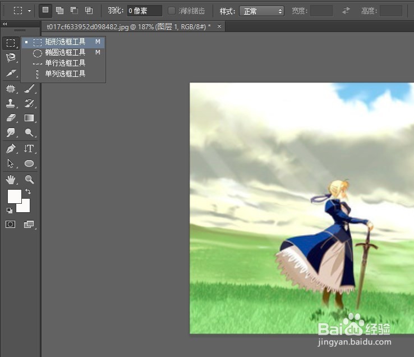The height and width of the screenshot is (357, 414).
Task: Reset to default foreground/background colors
Action: tap(10, 210)
